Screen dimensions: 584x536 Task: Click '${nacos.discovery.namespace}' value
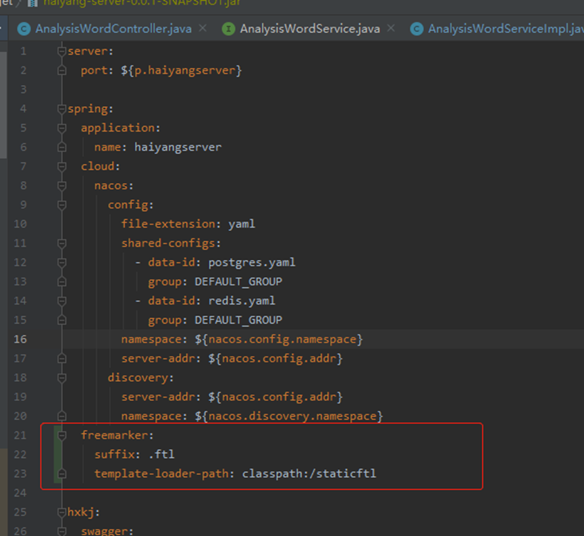pos(289,416)
